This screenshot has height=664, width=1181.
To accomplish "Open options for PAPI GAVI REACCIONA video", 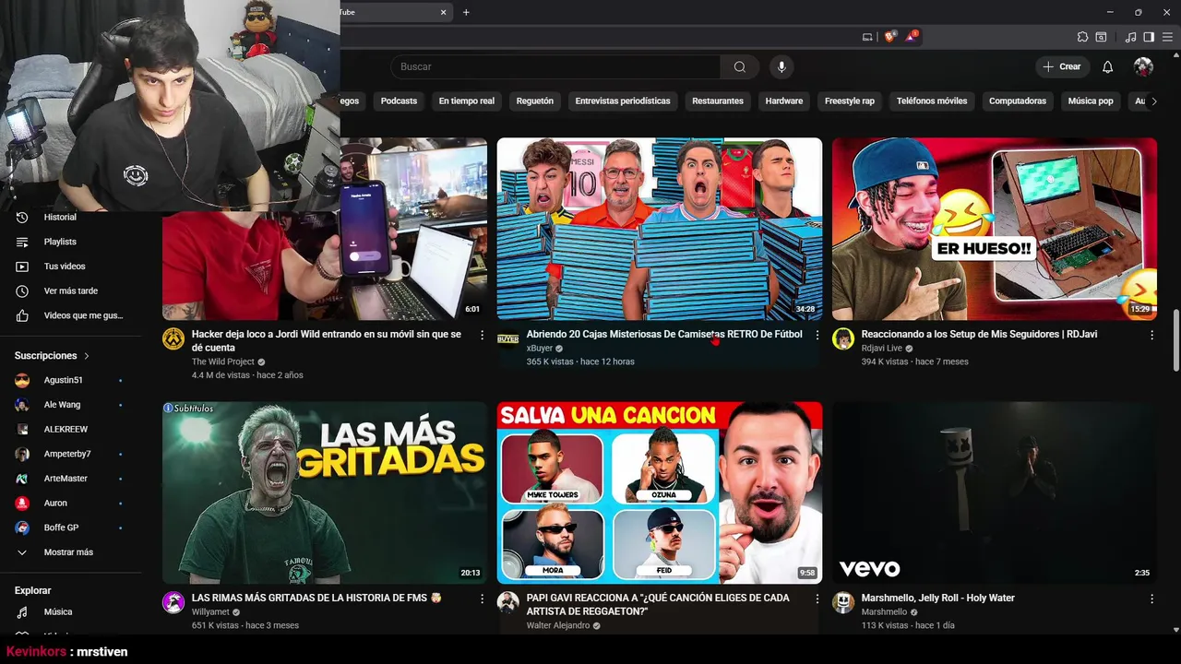I will point(817,599).
